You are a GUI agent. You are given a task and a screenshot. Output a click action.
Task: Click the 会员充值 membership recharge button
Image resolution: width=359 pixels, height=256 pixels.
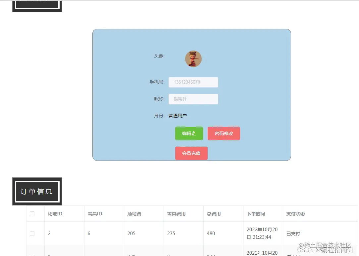click(191, 153)
